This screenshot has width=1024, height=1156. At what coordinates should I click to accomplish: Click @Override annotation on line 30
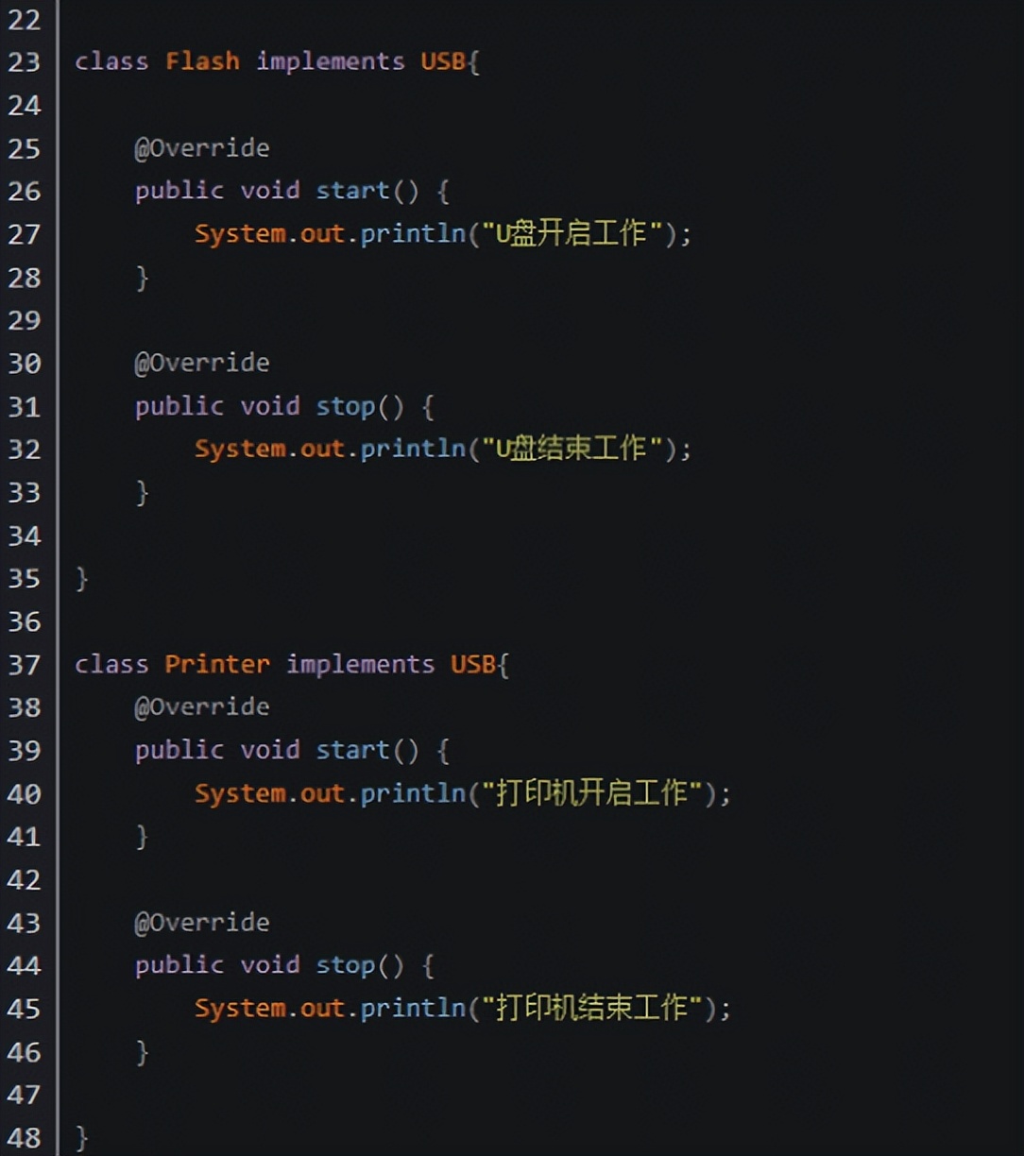202,364
